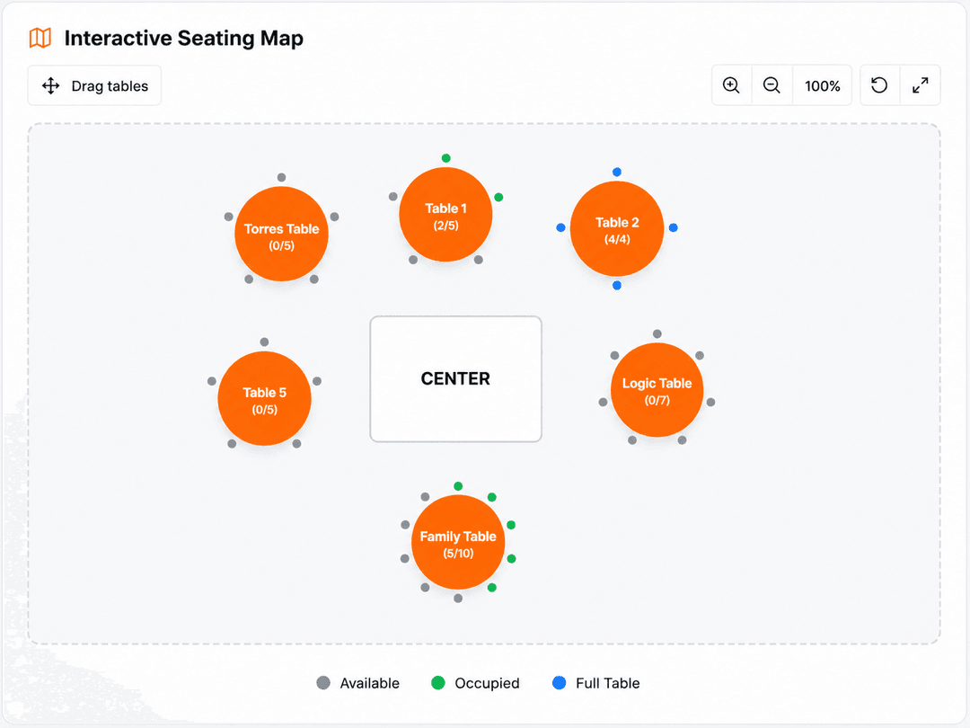The height and width of the screenshot is (728, 970).
Task: Expand the seating map to fullscreen
Action: click(920, 85)
